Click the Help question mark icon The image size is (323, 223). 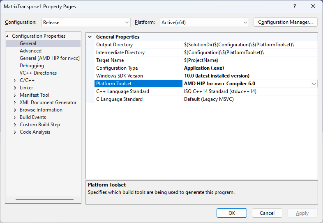click(294, 7)
